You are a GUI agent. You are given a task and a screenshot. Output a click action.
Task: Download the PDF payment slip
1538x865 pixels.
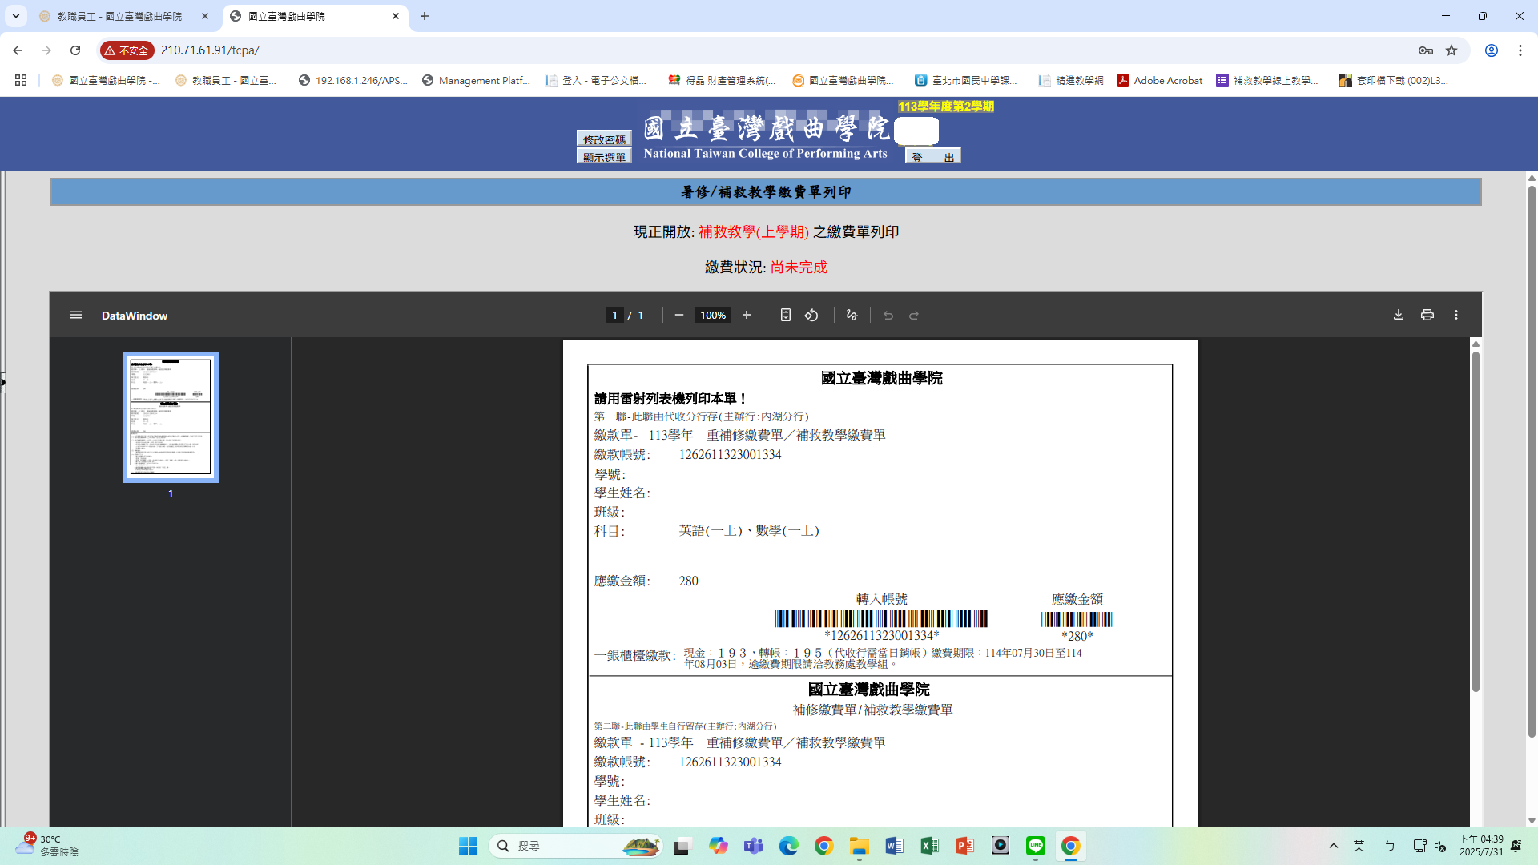tap(1399, 315)
